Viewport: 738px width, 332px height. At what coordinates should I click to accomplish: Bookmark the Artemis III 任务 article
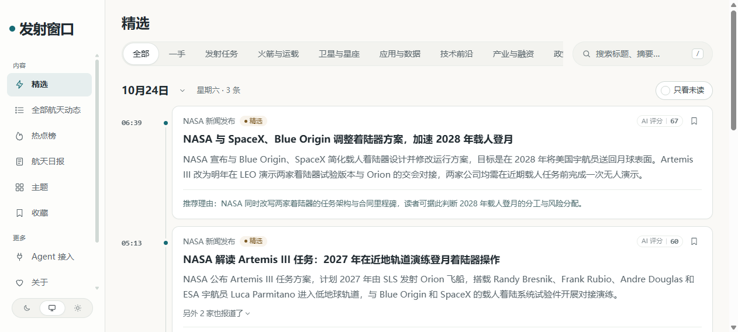[x=694, y=241]
